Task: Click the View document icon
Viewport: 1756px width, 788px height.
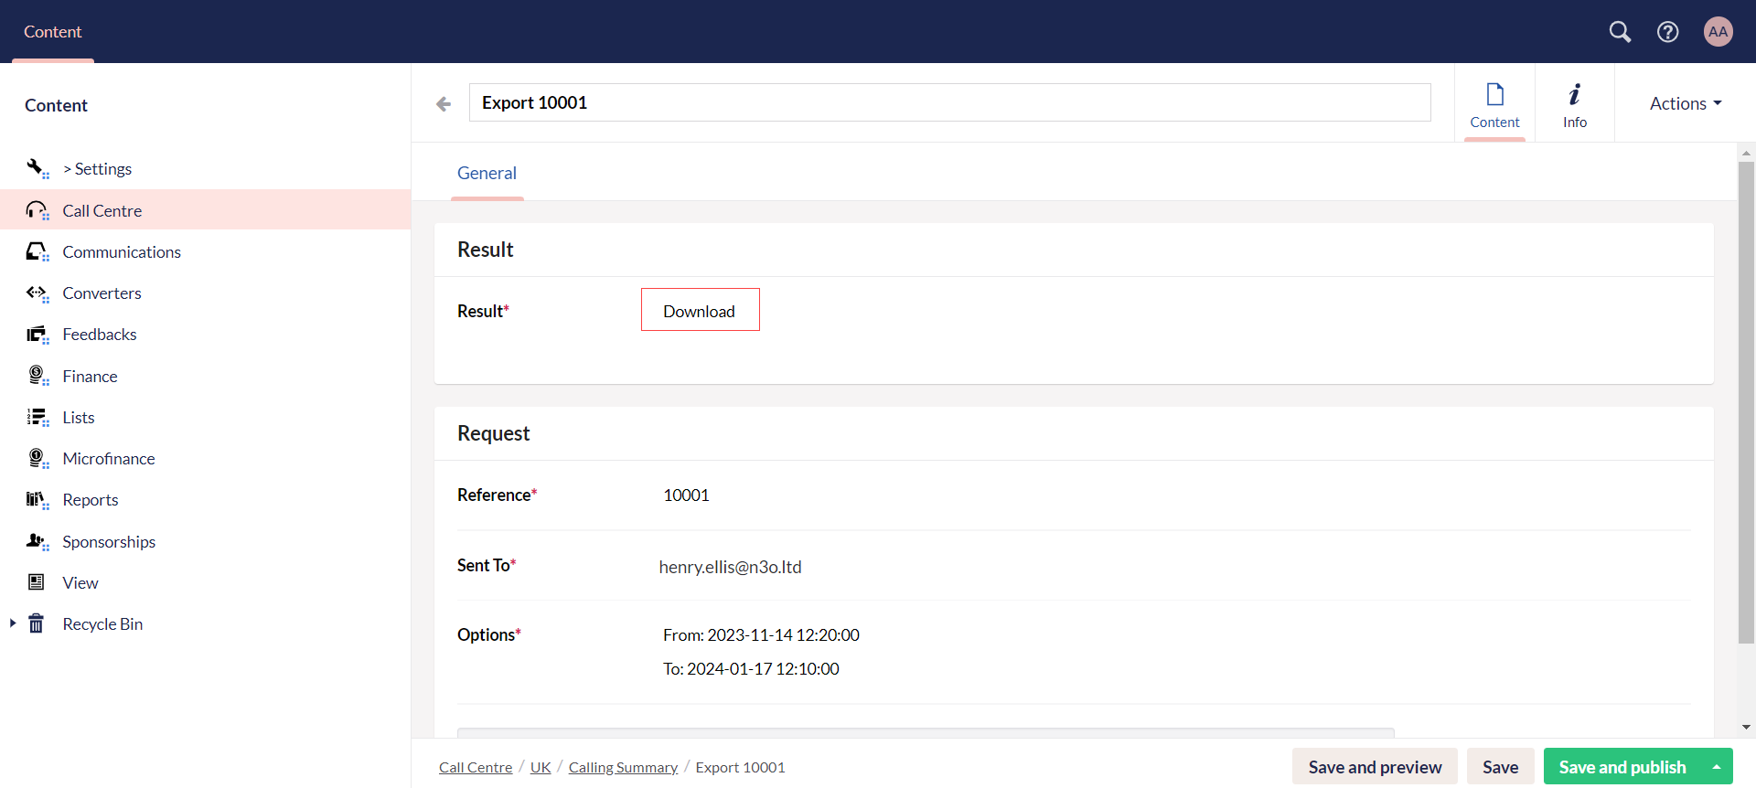Action: [37, 582]
